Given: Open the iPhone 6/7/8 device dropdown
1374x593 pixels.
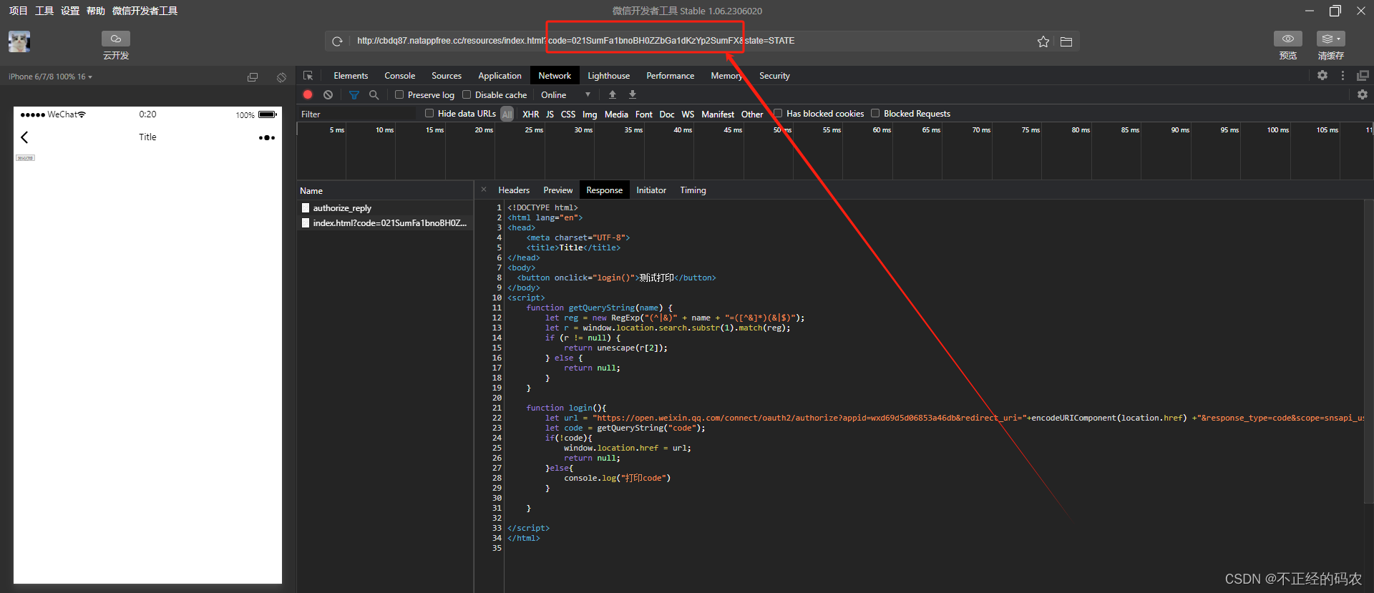Looking at the screenshot, I should pyautogui.click(x=50, y=77).
